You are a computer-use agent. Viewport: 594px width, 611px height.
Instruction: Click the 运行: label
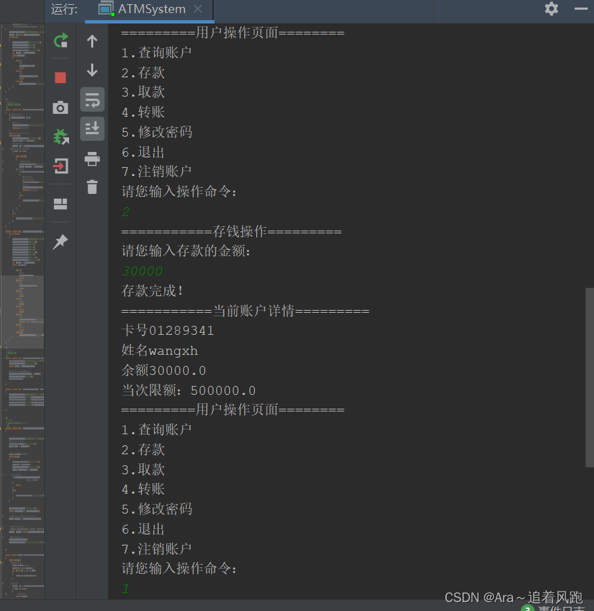(x=64, y=9)
